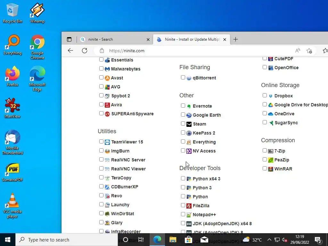Open the tab actions menu icon
Screen dimensions: 328x246
(69, 39)
